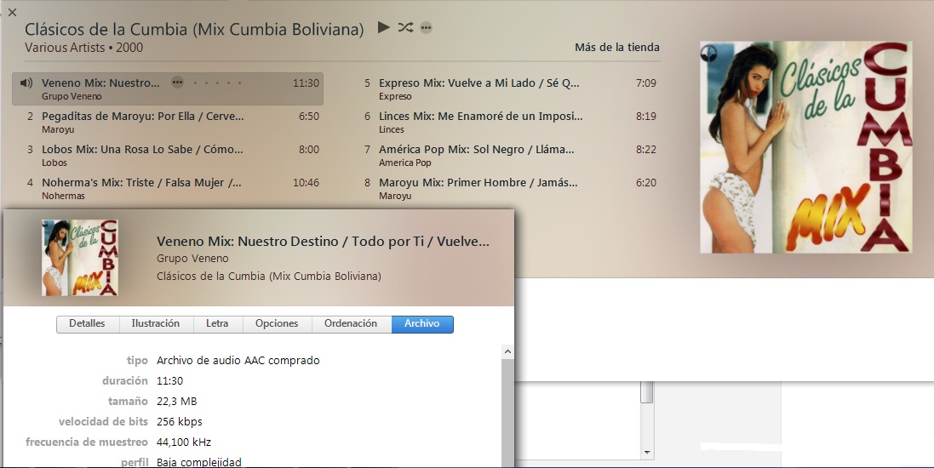934x468 pixels.
Task: Click Various Artists • 2000 subtitle
Action: click(84, 48)
